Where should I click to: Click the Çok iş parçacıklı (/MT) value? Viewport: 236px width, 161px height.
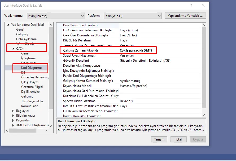(x=136, y=50)
